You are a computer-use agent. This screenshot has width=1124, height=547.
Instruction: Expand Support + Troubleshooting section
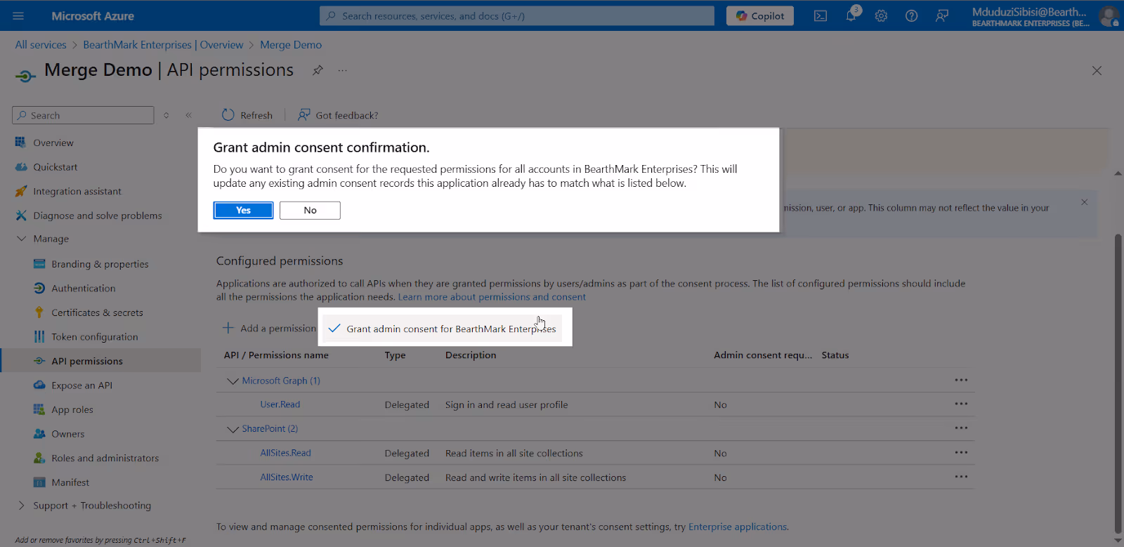coord(21,506)
